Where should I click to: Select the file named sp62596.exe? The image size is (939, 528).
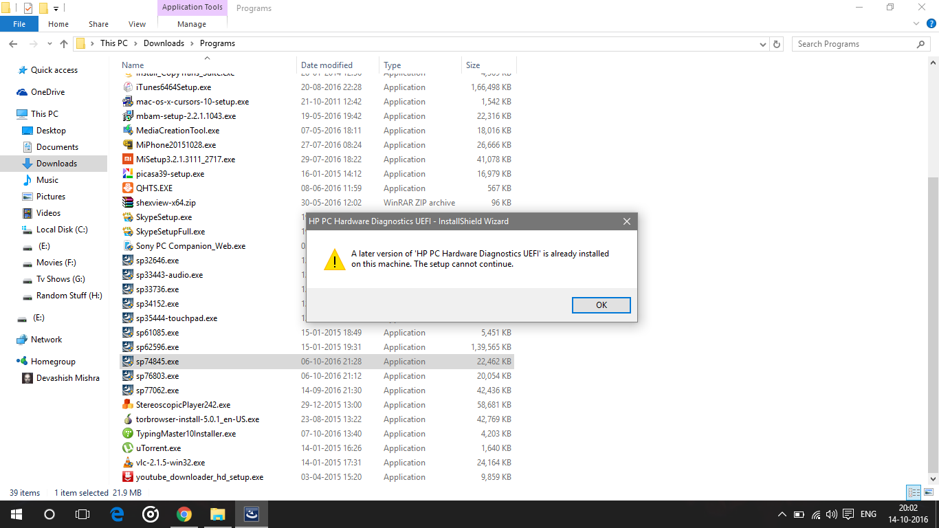point(157,347)
